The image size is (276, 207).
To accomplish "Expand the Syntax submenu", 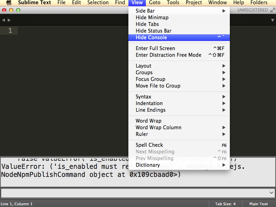I will (179, 97).
